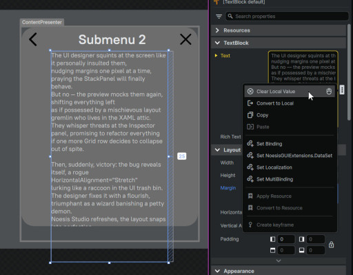The width and height of the screenshot is (353, 275).
Task: Expand more layout options chevron below Padding
Action: pos(279,261)
